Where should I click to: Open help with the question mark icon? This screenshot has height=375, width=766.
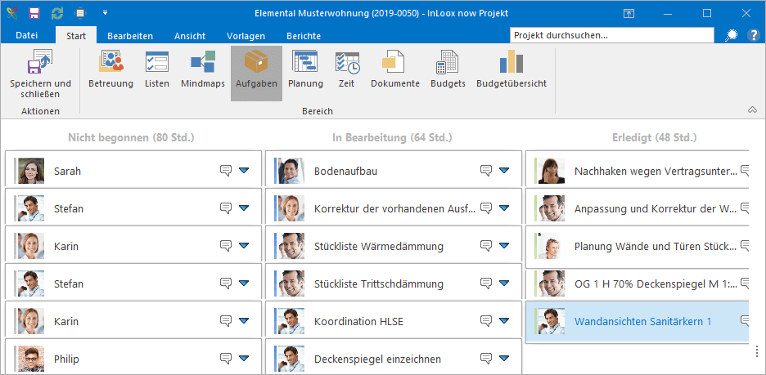(x=754, y=35)
